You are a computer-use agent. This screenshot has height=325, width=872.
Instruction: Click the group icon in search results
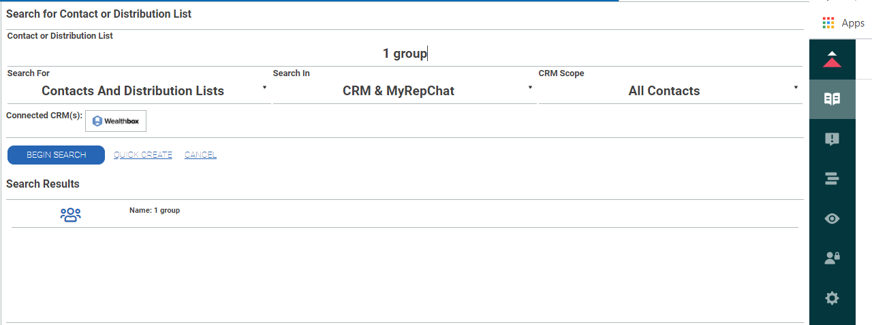(70, 215)
